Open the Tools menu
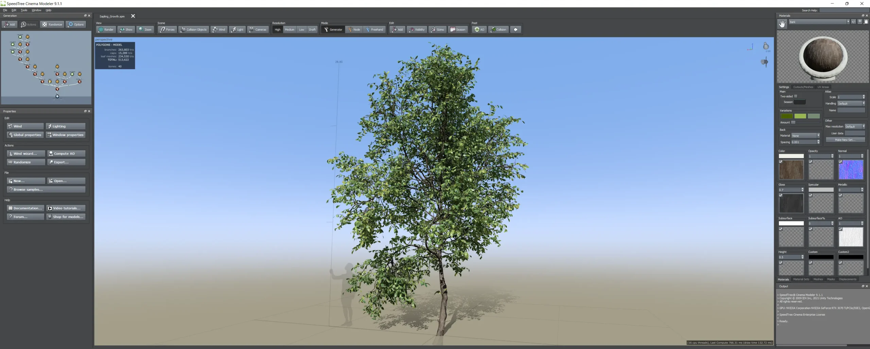This screenshot has height=349, width=870. tap(24, 10)
